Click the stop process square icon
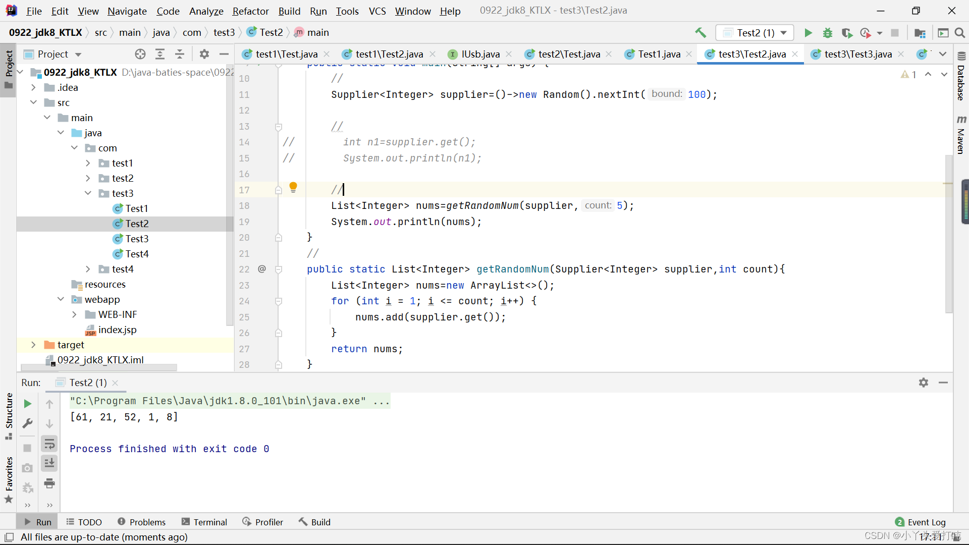This screenshot has height=545, width=969. (895, 33)
